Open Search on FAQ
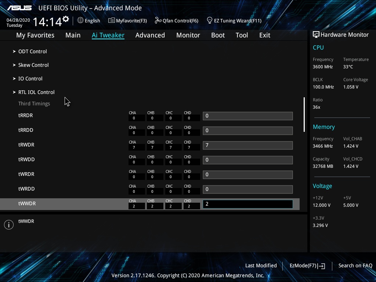Viewport: 376px width, 282px height. pos(355,266)
